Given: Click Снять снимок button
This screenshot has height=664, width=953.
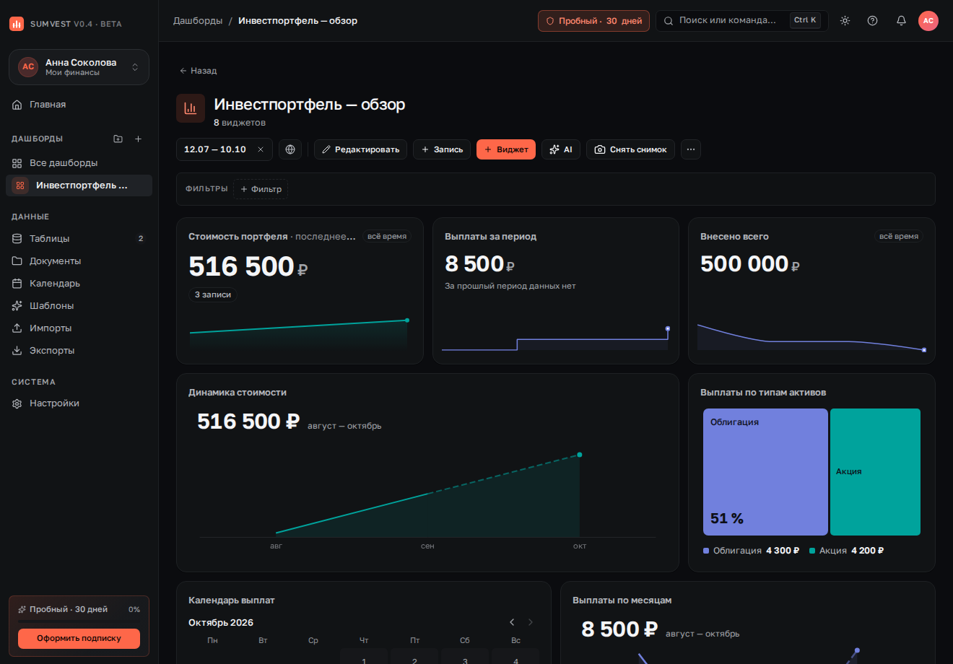Looking at the screenshot, I should click(x=630, y=149).
